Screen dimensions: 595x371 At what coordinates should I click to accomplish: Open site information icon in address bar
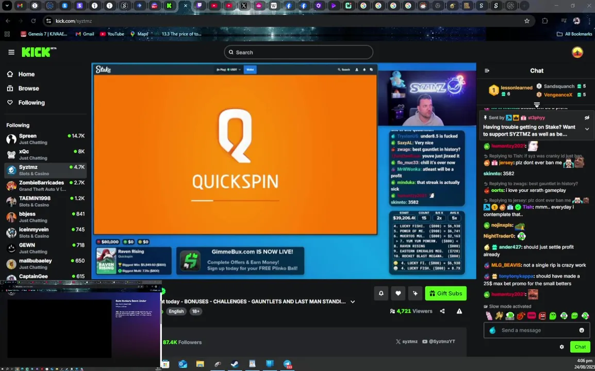pyautogui.click(x=48, y=21)
